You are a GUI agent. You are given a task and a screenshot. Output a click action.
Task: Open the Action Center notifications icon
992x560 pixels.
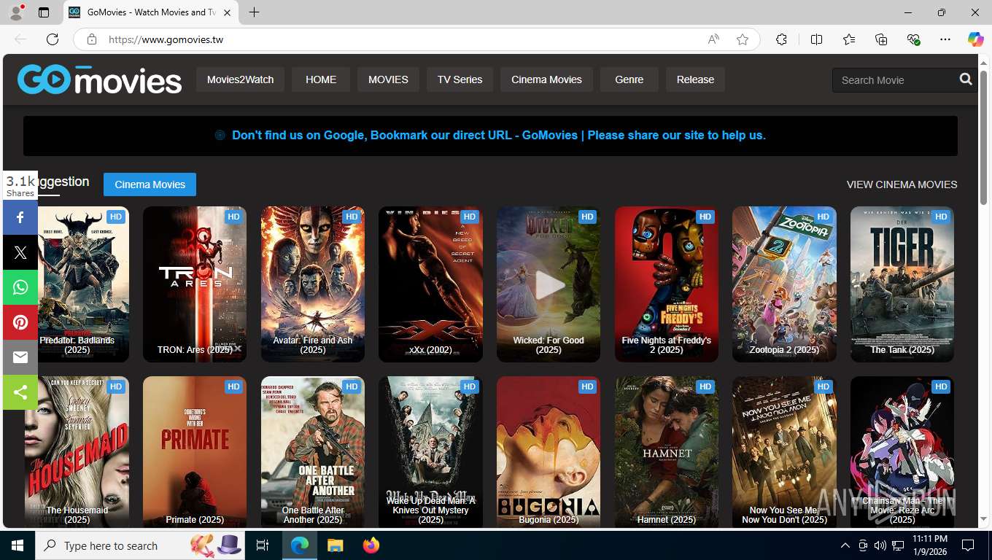pyautogui.click(x=968, y=545)
